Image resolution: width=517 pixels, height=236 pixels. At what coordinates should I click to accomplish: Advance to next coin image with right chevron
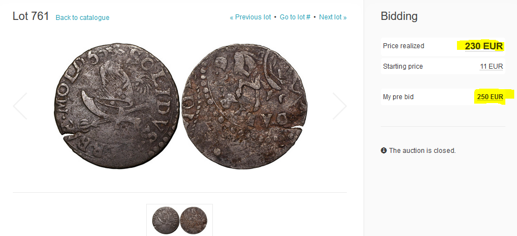(340, 106)
